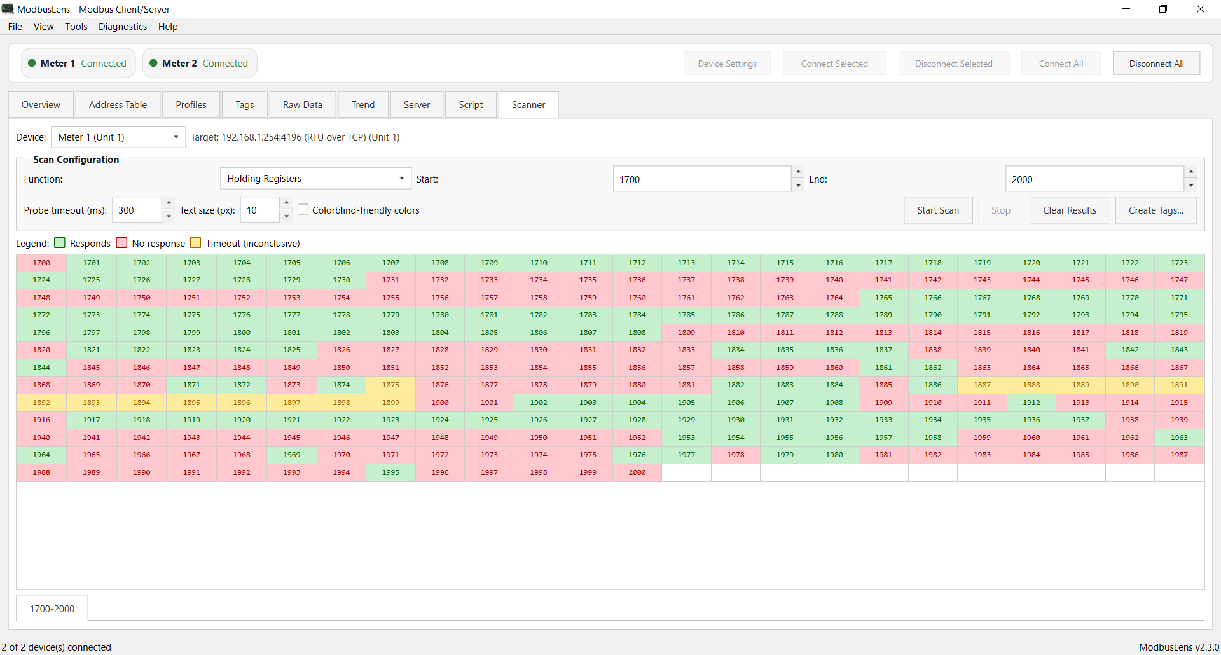Click the Disconnect Selected button

coord(953,64)
